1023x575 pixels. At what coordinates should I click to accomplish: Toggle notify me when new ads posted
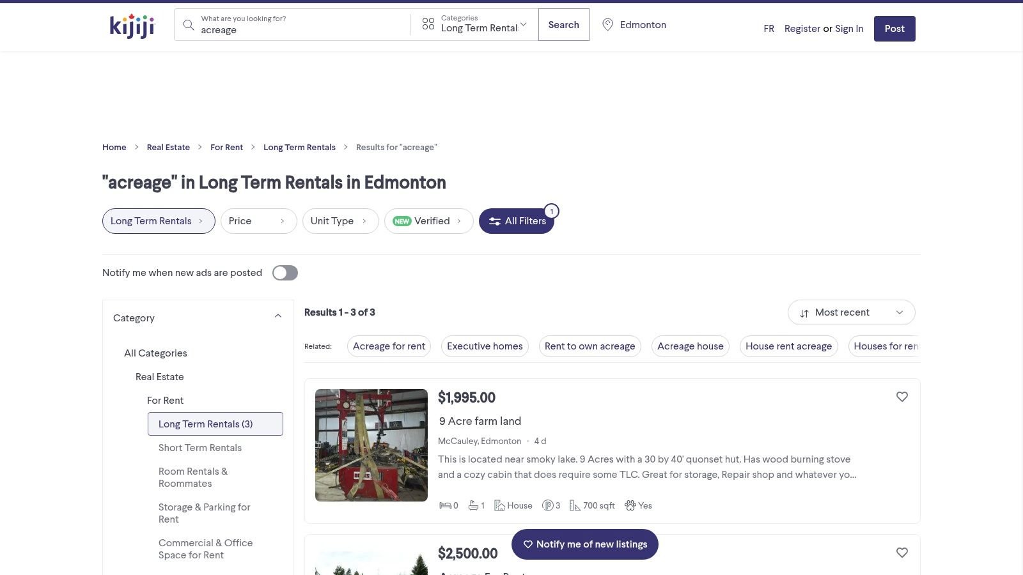pos(285,273)
